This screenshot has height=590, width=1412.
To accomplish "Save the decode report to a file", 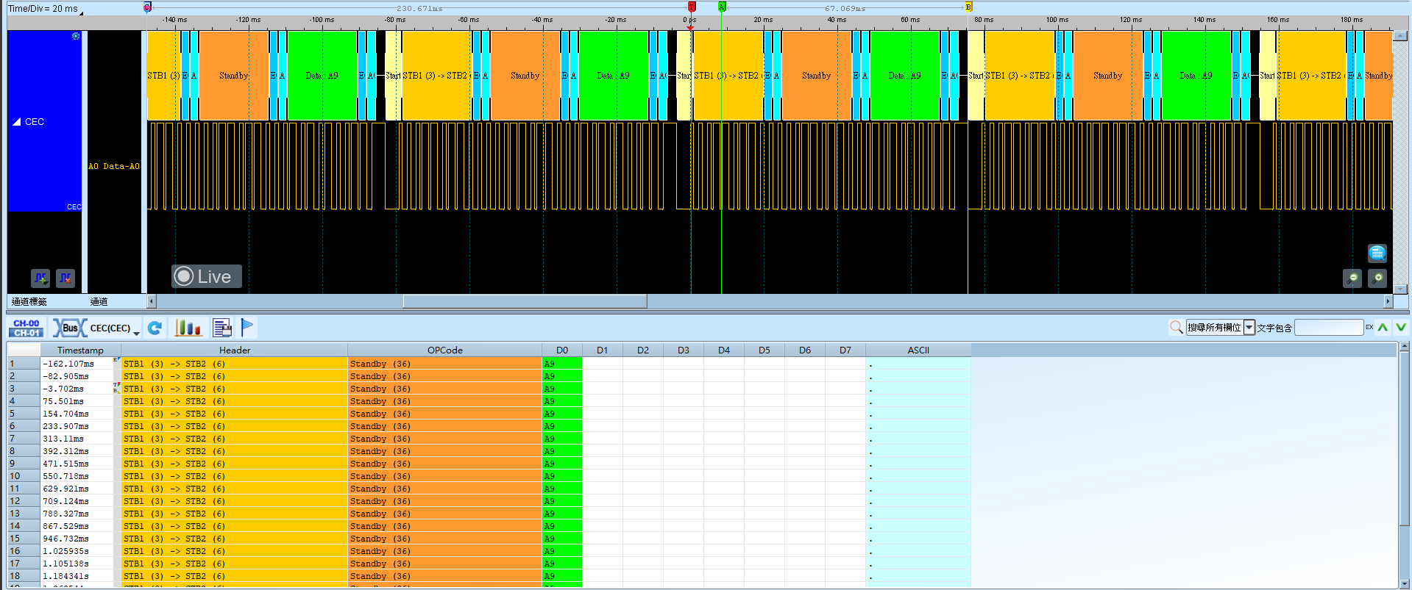I will tap(222, 328).
